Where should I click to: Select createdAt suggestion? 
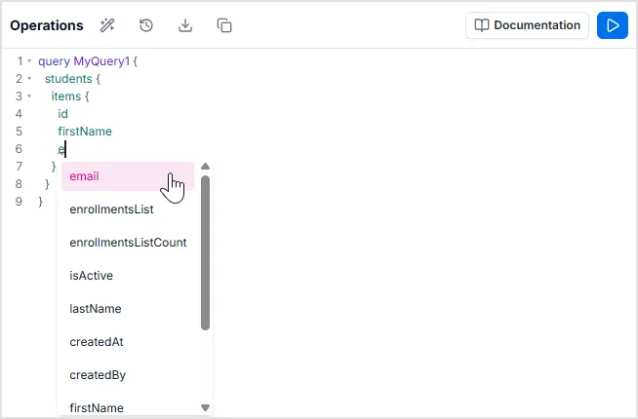click(97, 342)
